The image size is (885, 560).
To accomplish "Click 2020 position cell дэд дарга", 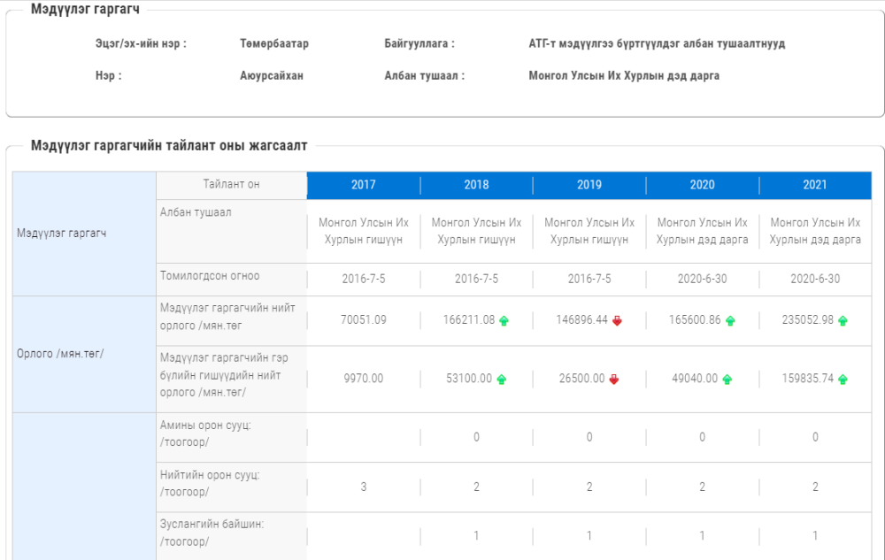I will point(702,231).
